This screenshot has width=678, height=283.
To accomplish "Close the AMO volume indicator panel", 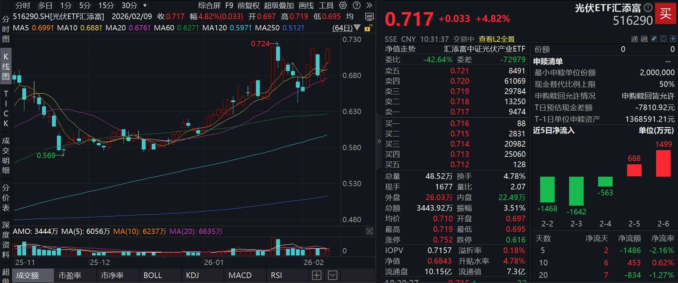I will (369, 231).
